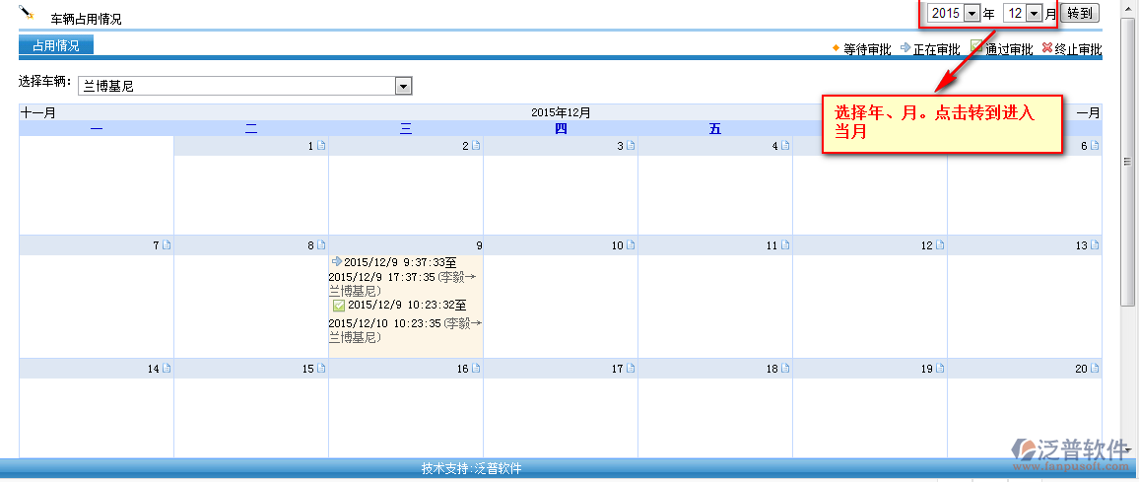Click the vertical scrollbar thumb

pyautogui.click(x=1127, y=160)
